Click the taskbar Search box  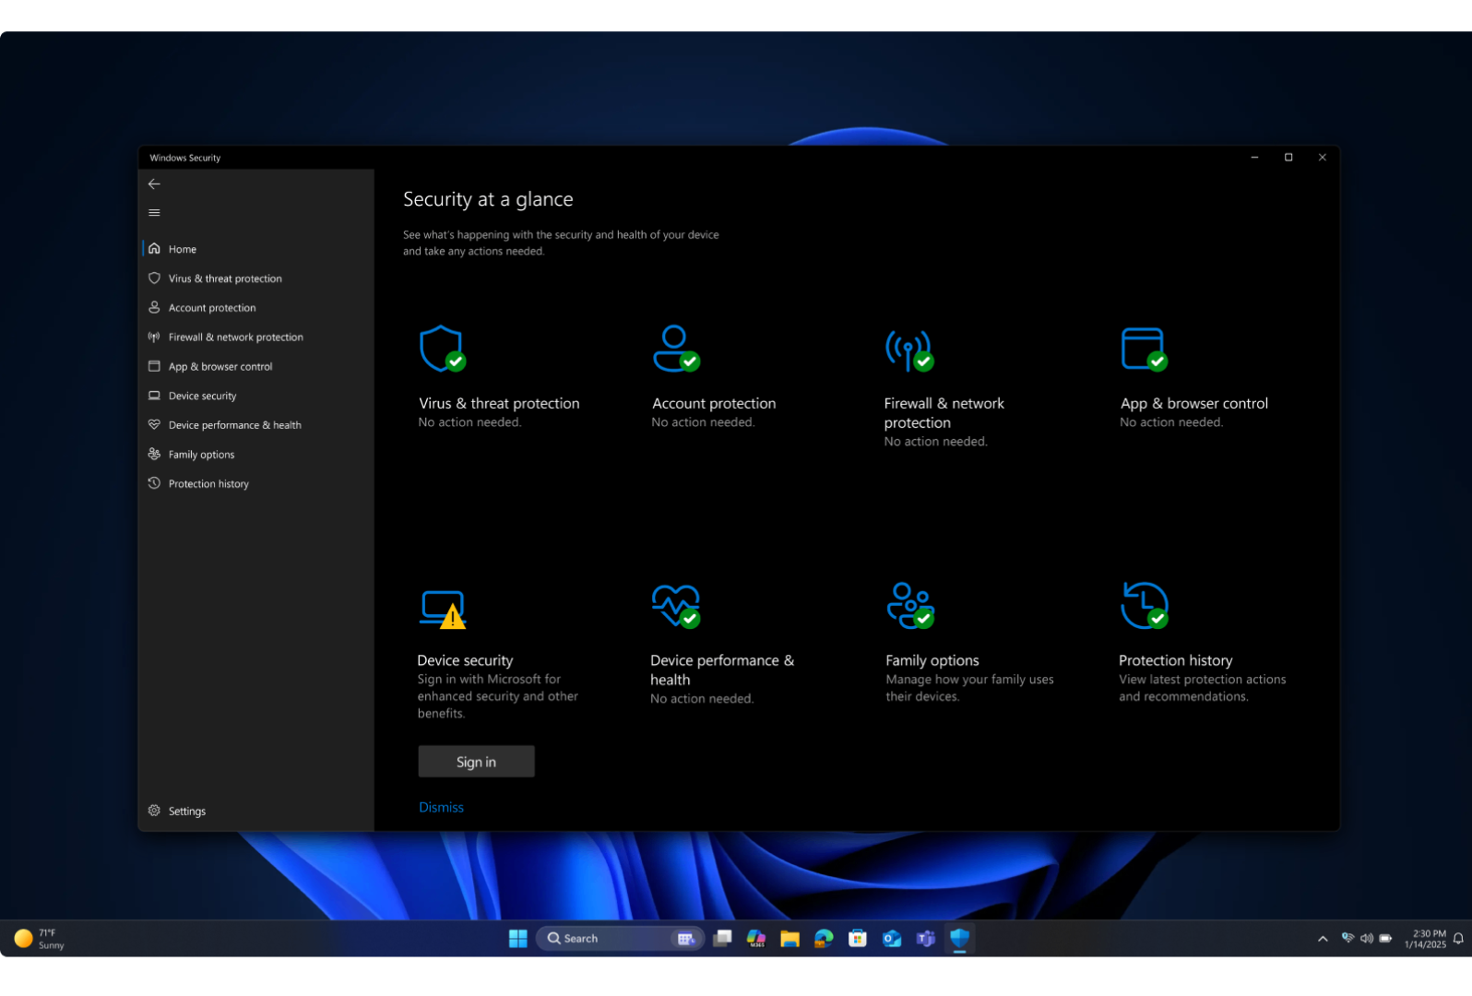[x=620, y=939]
